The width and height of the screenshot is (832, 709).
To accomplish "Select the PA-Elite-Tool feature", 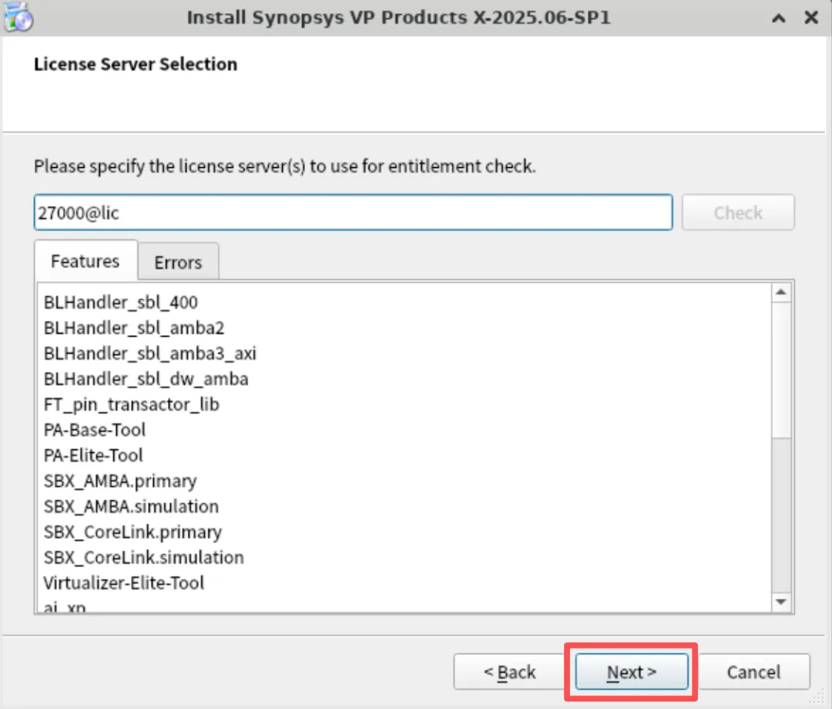I will coord(93,455).
